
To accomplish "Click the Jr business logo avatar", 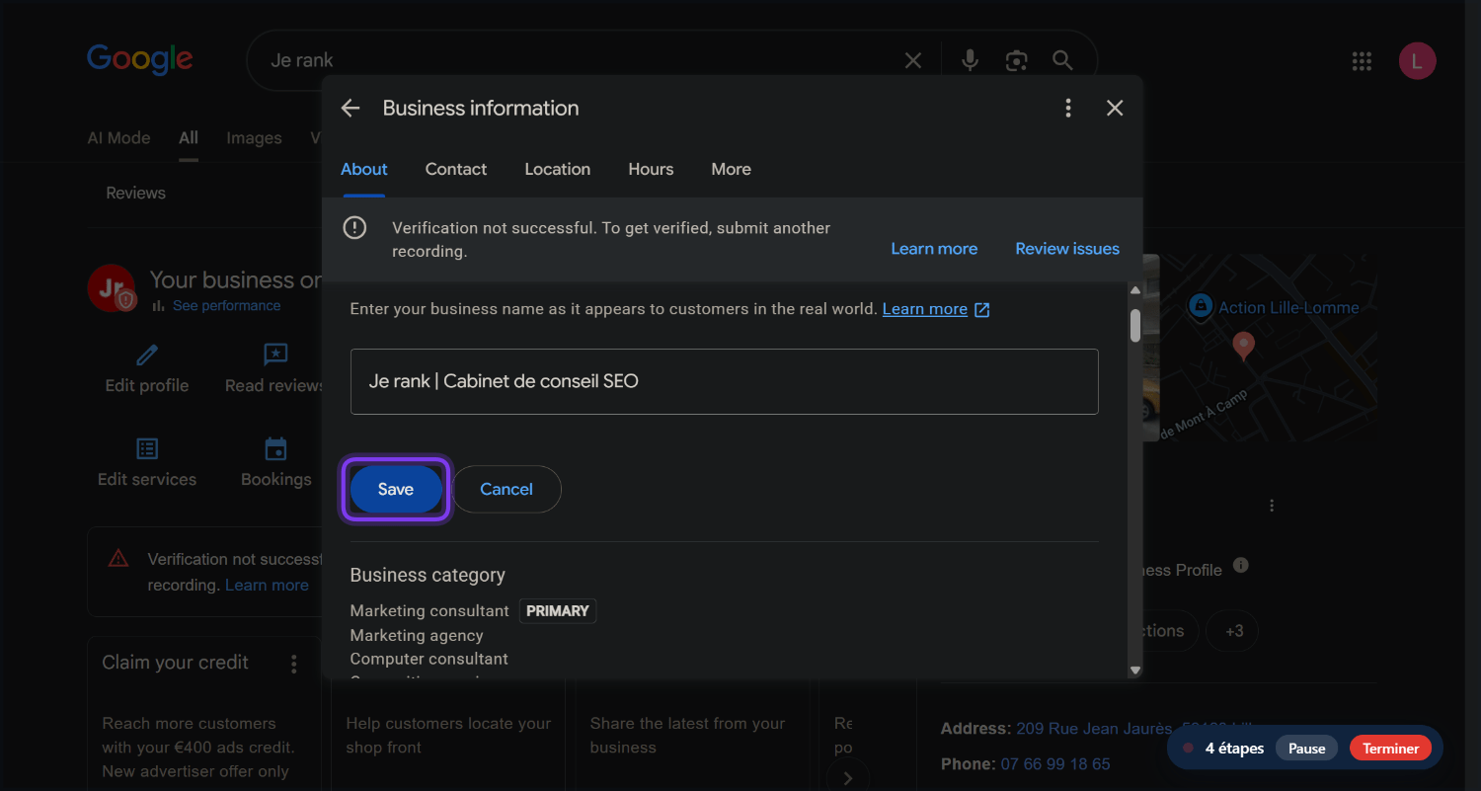I will click(x=112, y=288).
